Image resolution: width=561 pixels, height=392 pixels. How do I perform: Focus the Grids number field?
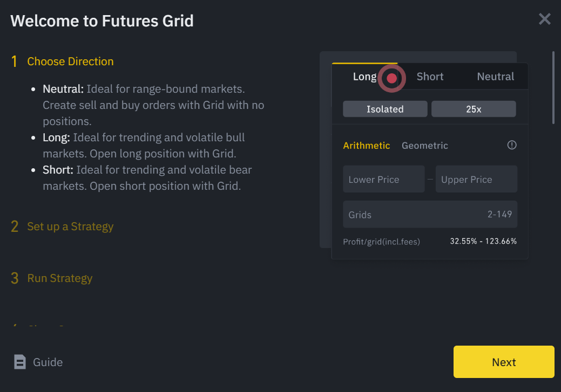pyautogui.click(x=430, y=215)
